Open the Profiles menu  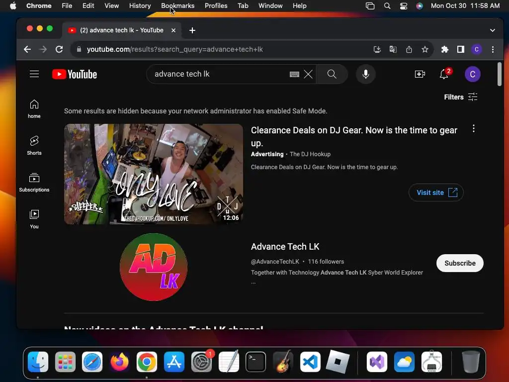(x=216, y=6)
